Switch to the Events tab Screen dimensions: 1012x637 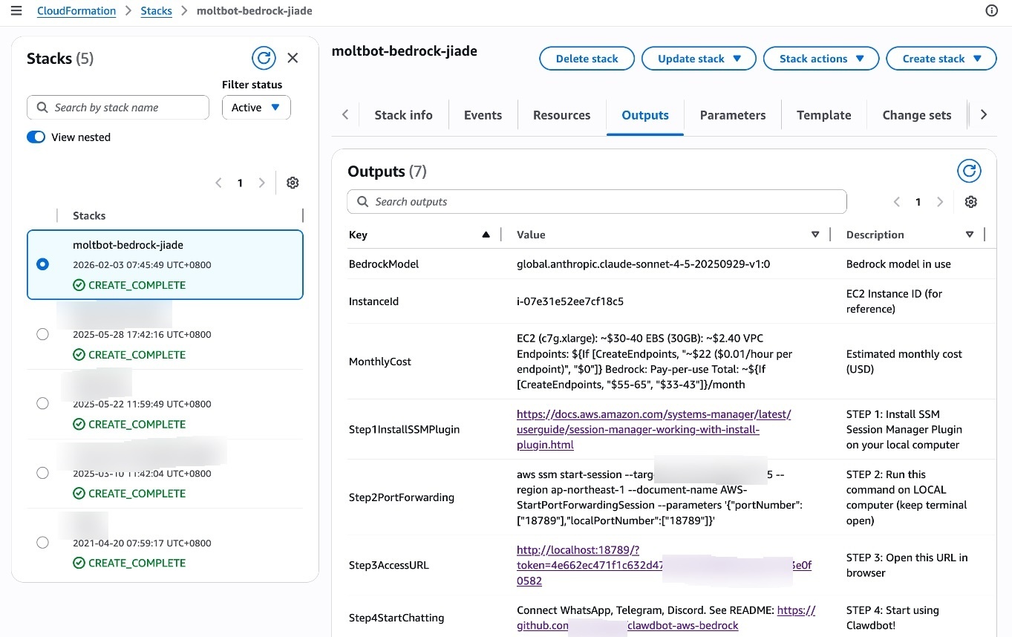click(483, 115)
